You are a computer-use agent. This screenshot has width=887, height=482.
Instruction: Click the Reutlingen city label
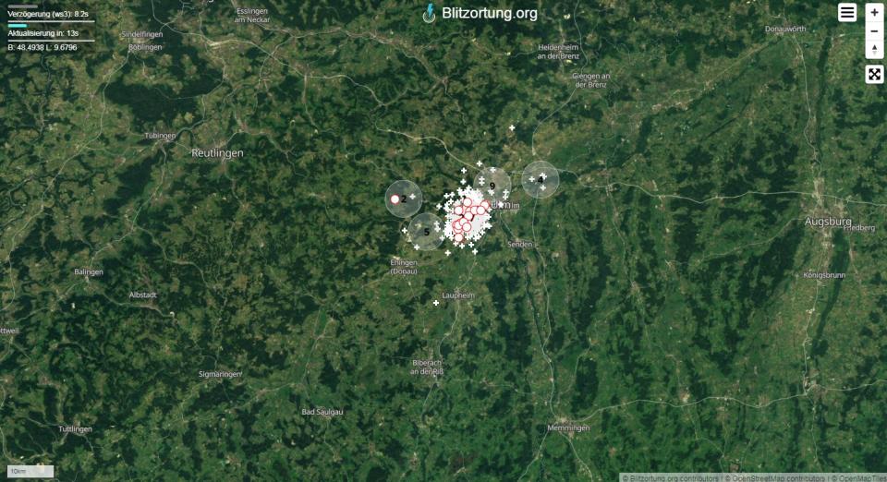[x=217, y=153]
